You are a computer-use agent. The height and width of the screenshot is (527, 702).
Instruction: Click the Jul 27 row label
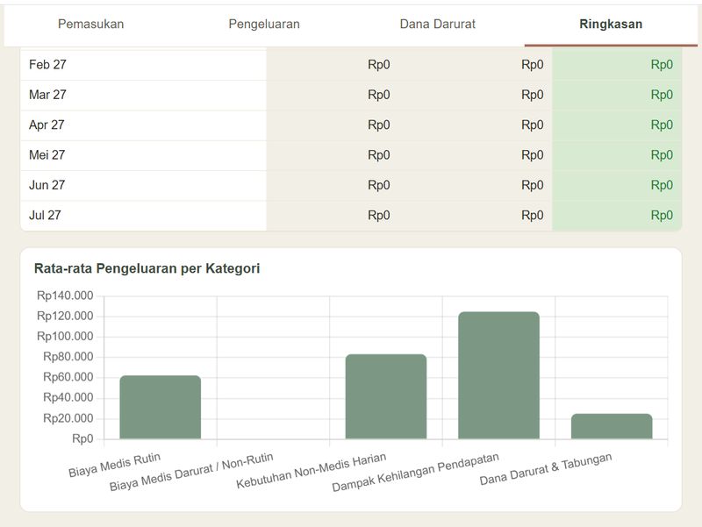click(45, 215)
